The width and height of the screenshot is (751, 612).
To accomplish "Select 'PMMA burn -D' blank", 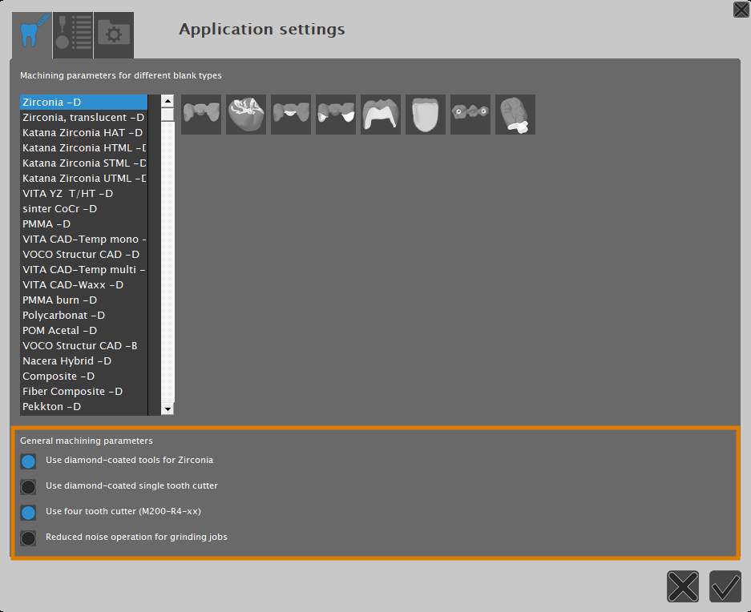I will [x=84, y=300].
